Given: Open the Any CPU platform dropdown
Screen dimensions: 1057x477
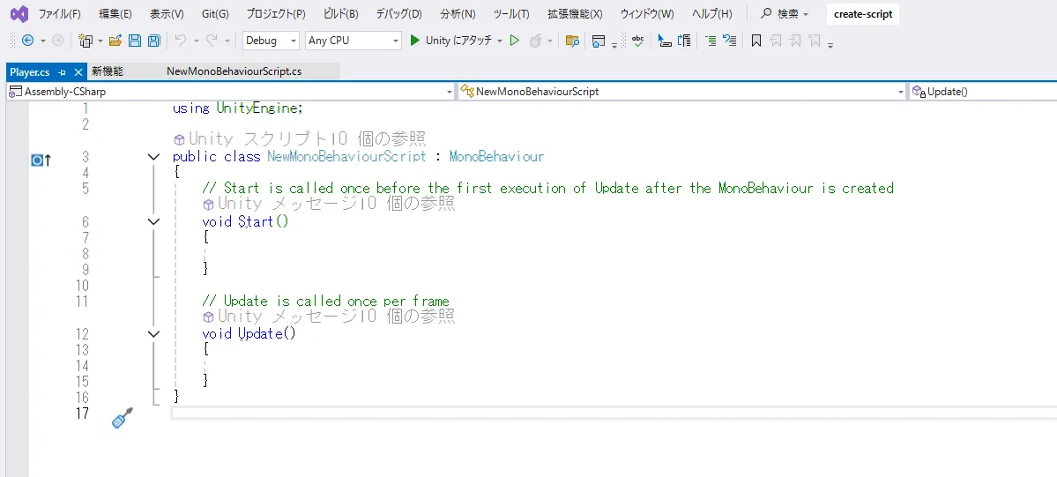Looking at the screenshot, I should 353,41.
